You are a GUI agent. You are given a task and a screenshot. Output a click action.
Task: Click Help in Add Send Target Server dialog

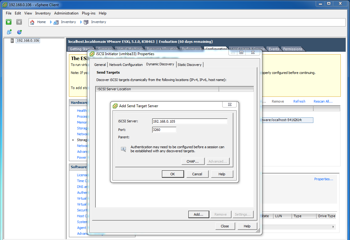(x=222, y=174)
